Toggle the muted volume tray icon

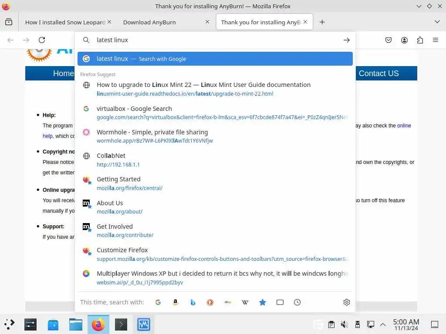[345, 324]
